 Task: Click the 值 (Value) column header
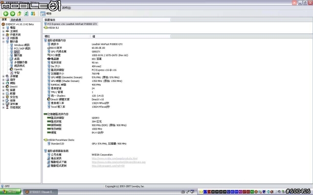click(131, 36)
